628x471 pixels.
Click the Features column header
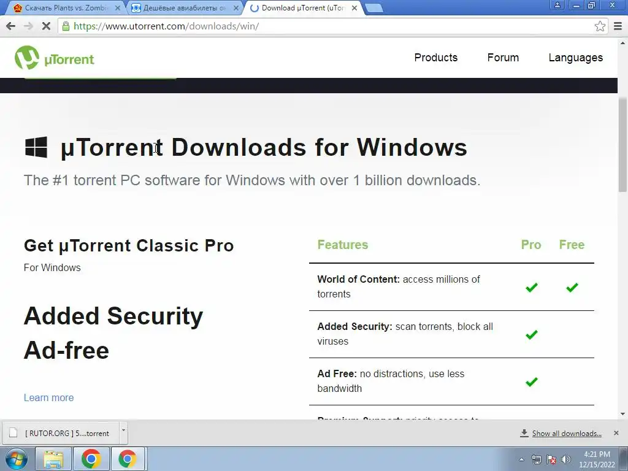point(342,245)
